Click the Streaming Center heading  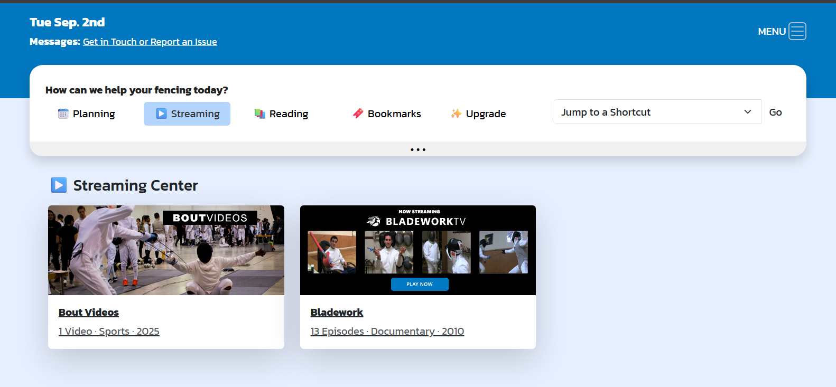(136, 185)
